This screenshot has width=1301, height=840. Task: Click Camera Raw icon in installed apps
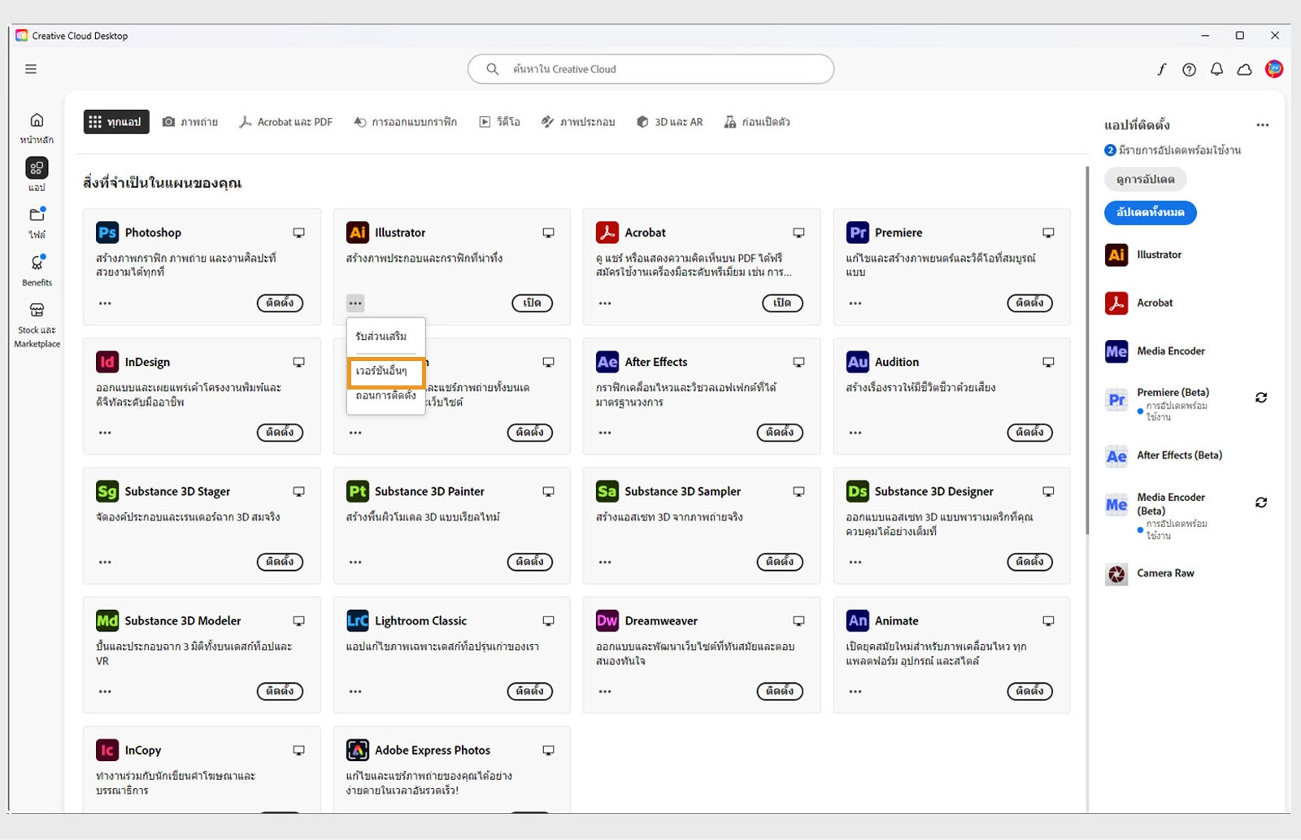pos(1116,574)
